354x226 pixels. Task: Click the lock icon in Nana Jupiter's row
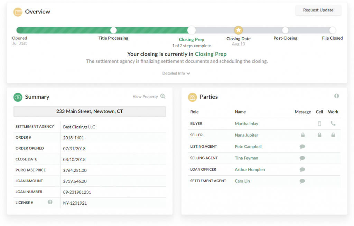[303, 135]
